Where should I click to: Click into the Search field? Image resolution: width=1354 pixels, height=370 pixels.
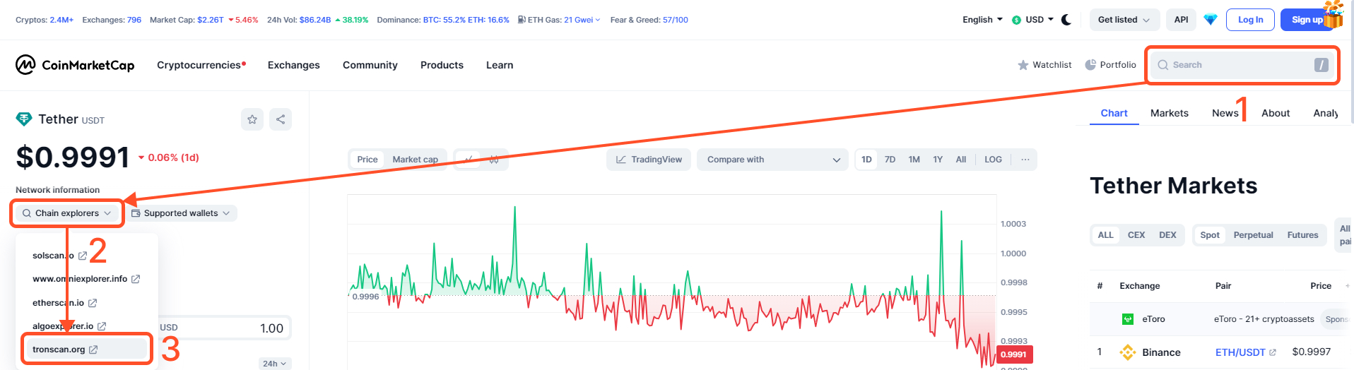[1242, 65]
